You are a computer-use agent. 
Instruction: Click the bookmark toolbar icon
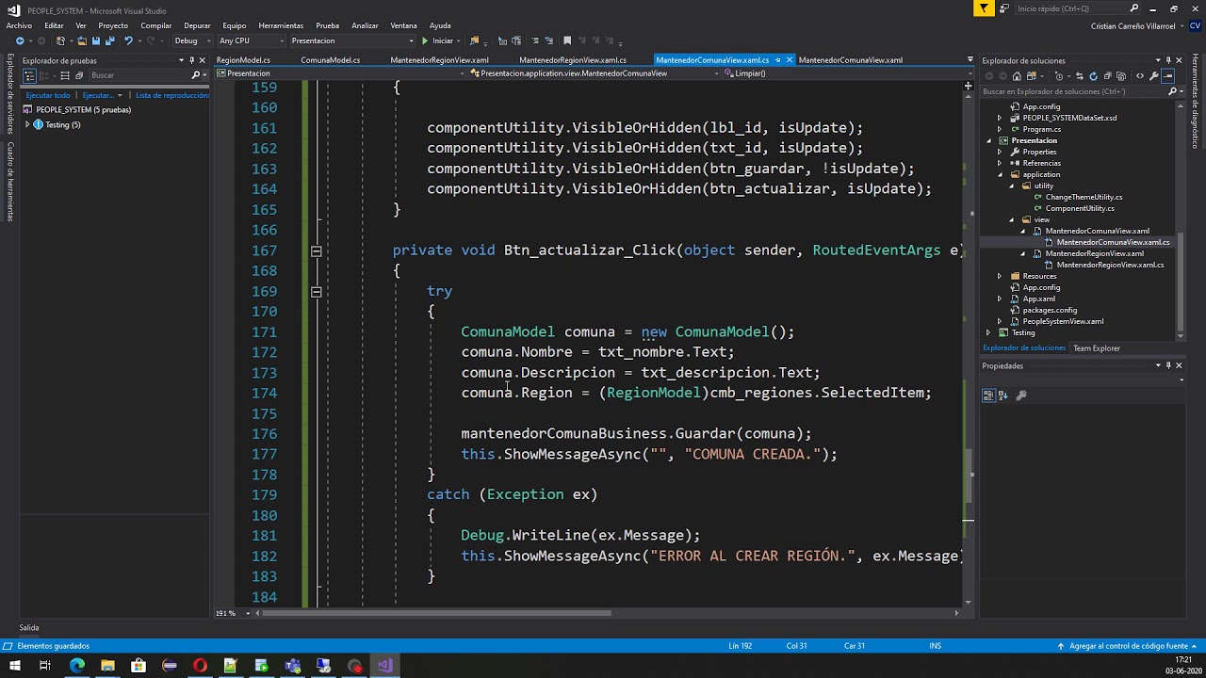567,40
